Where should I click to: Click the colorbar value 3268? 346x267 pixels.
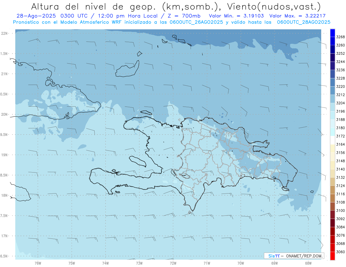click(x=340, y=37)
